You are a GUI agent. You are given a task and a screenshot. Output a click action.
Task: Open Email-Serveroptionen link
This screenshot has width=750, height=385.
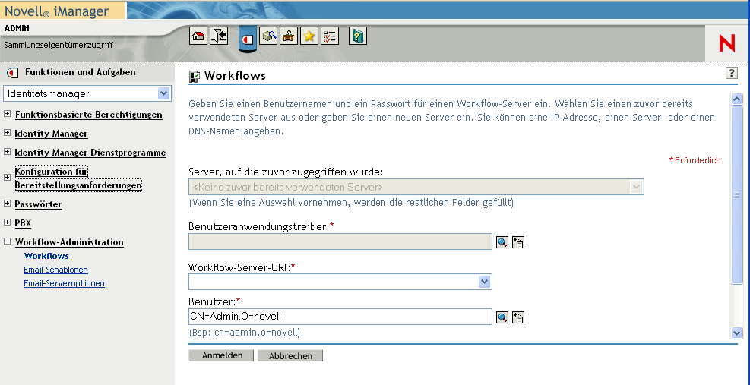[64, 283]
